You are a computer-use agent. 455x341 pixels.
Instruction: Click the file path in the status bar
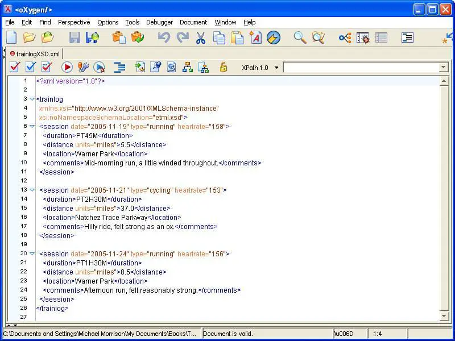coord(100,334)
